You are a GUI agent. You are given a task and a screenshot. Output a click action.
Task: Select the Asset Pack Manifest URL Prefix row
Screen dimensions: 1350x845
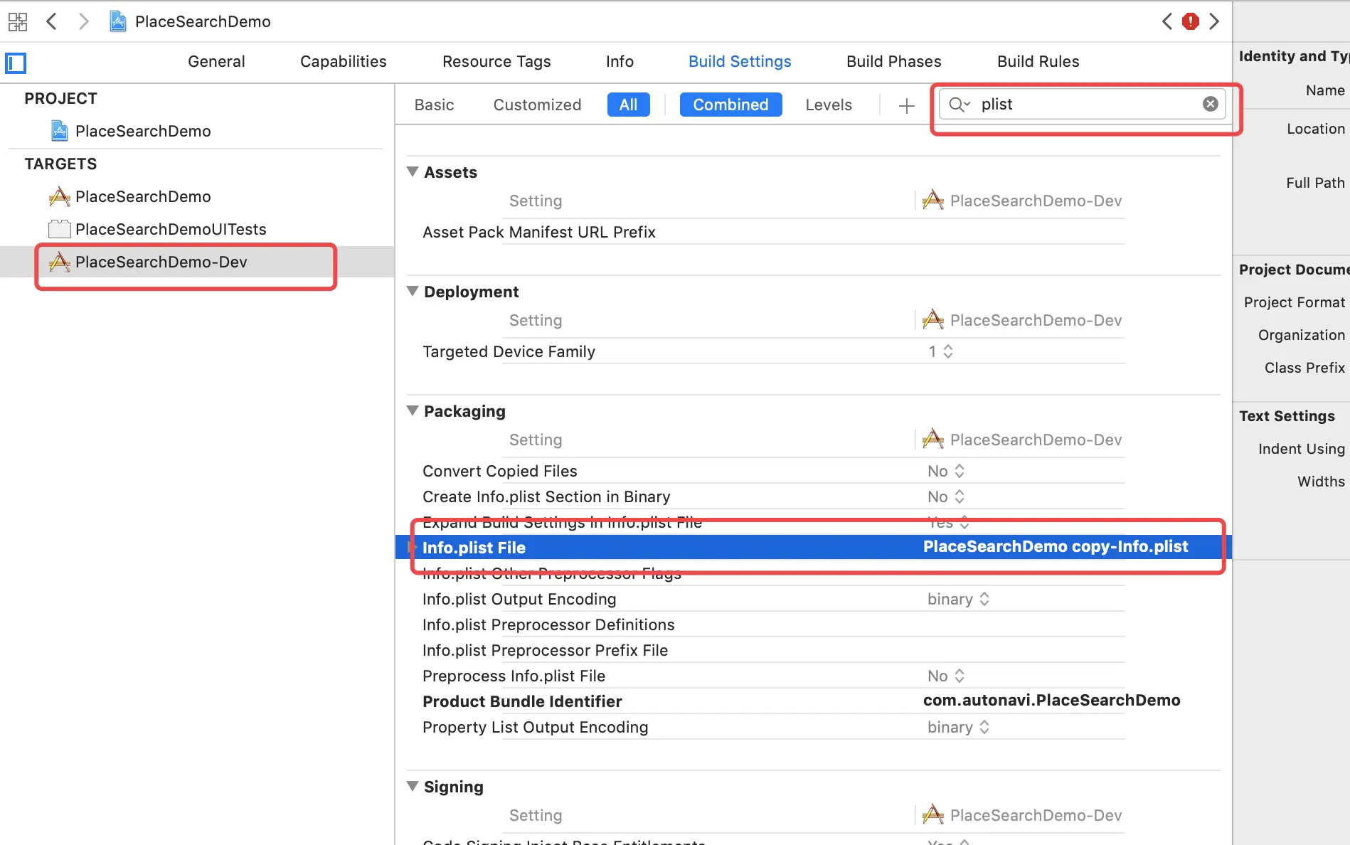[x=772, y=233]
